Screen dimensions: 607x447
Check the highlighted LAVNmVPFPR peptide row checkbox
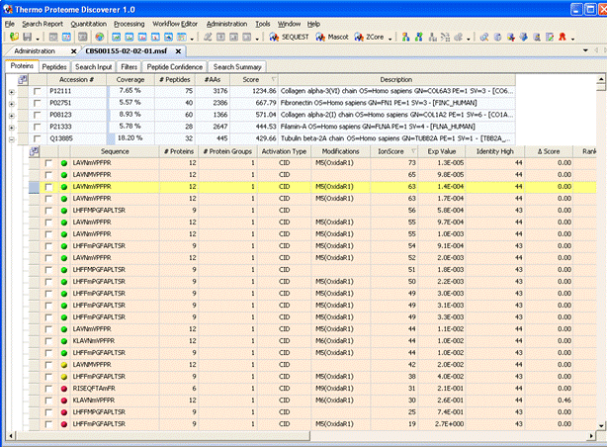click(48, 187)
